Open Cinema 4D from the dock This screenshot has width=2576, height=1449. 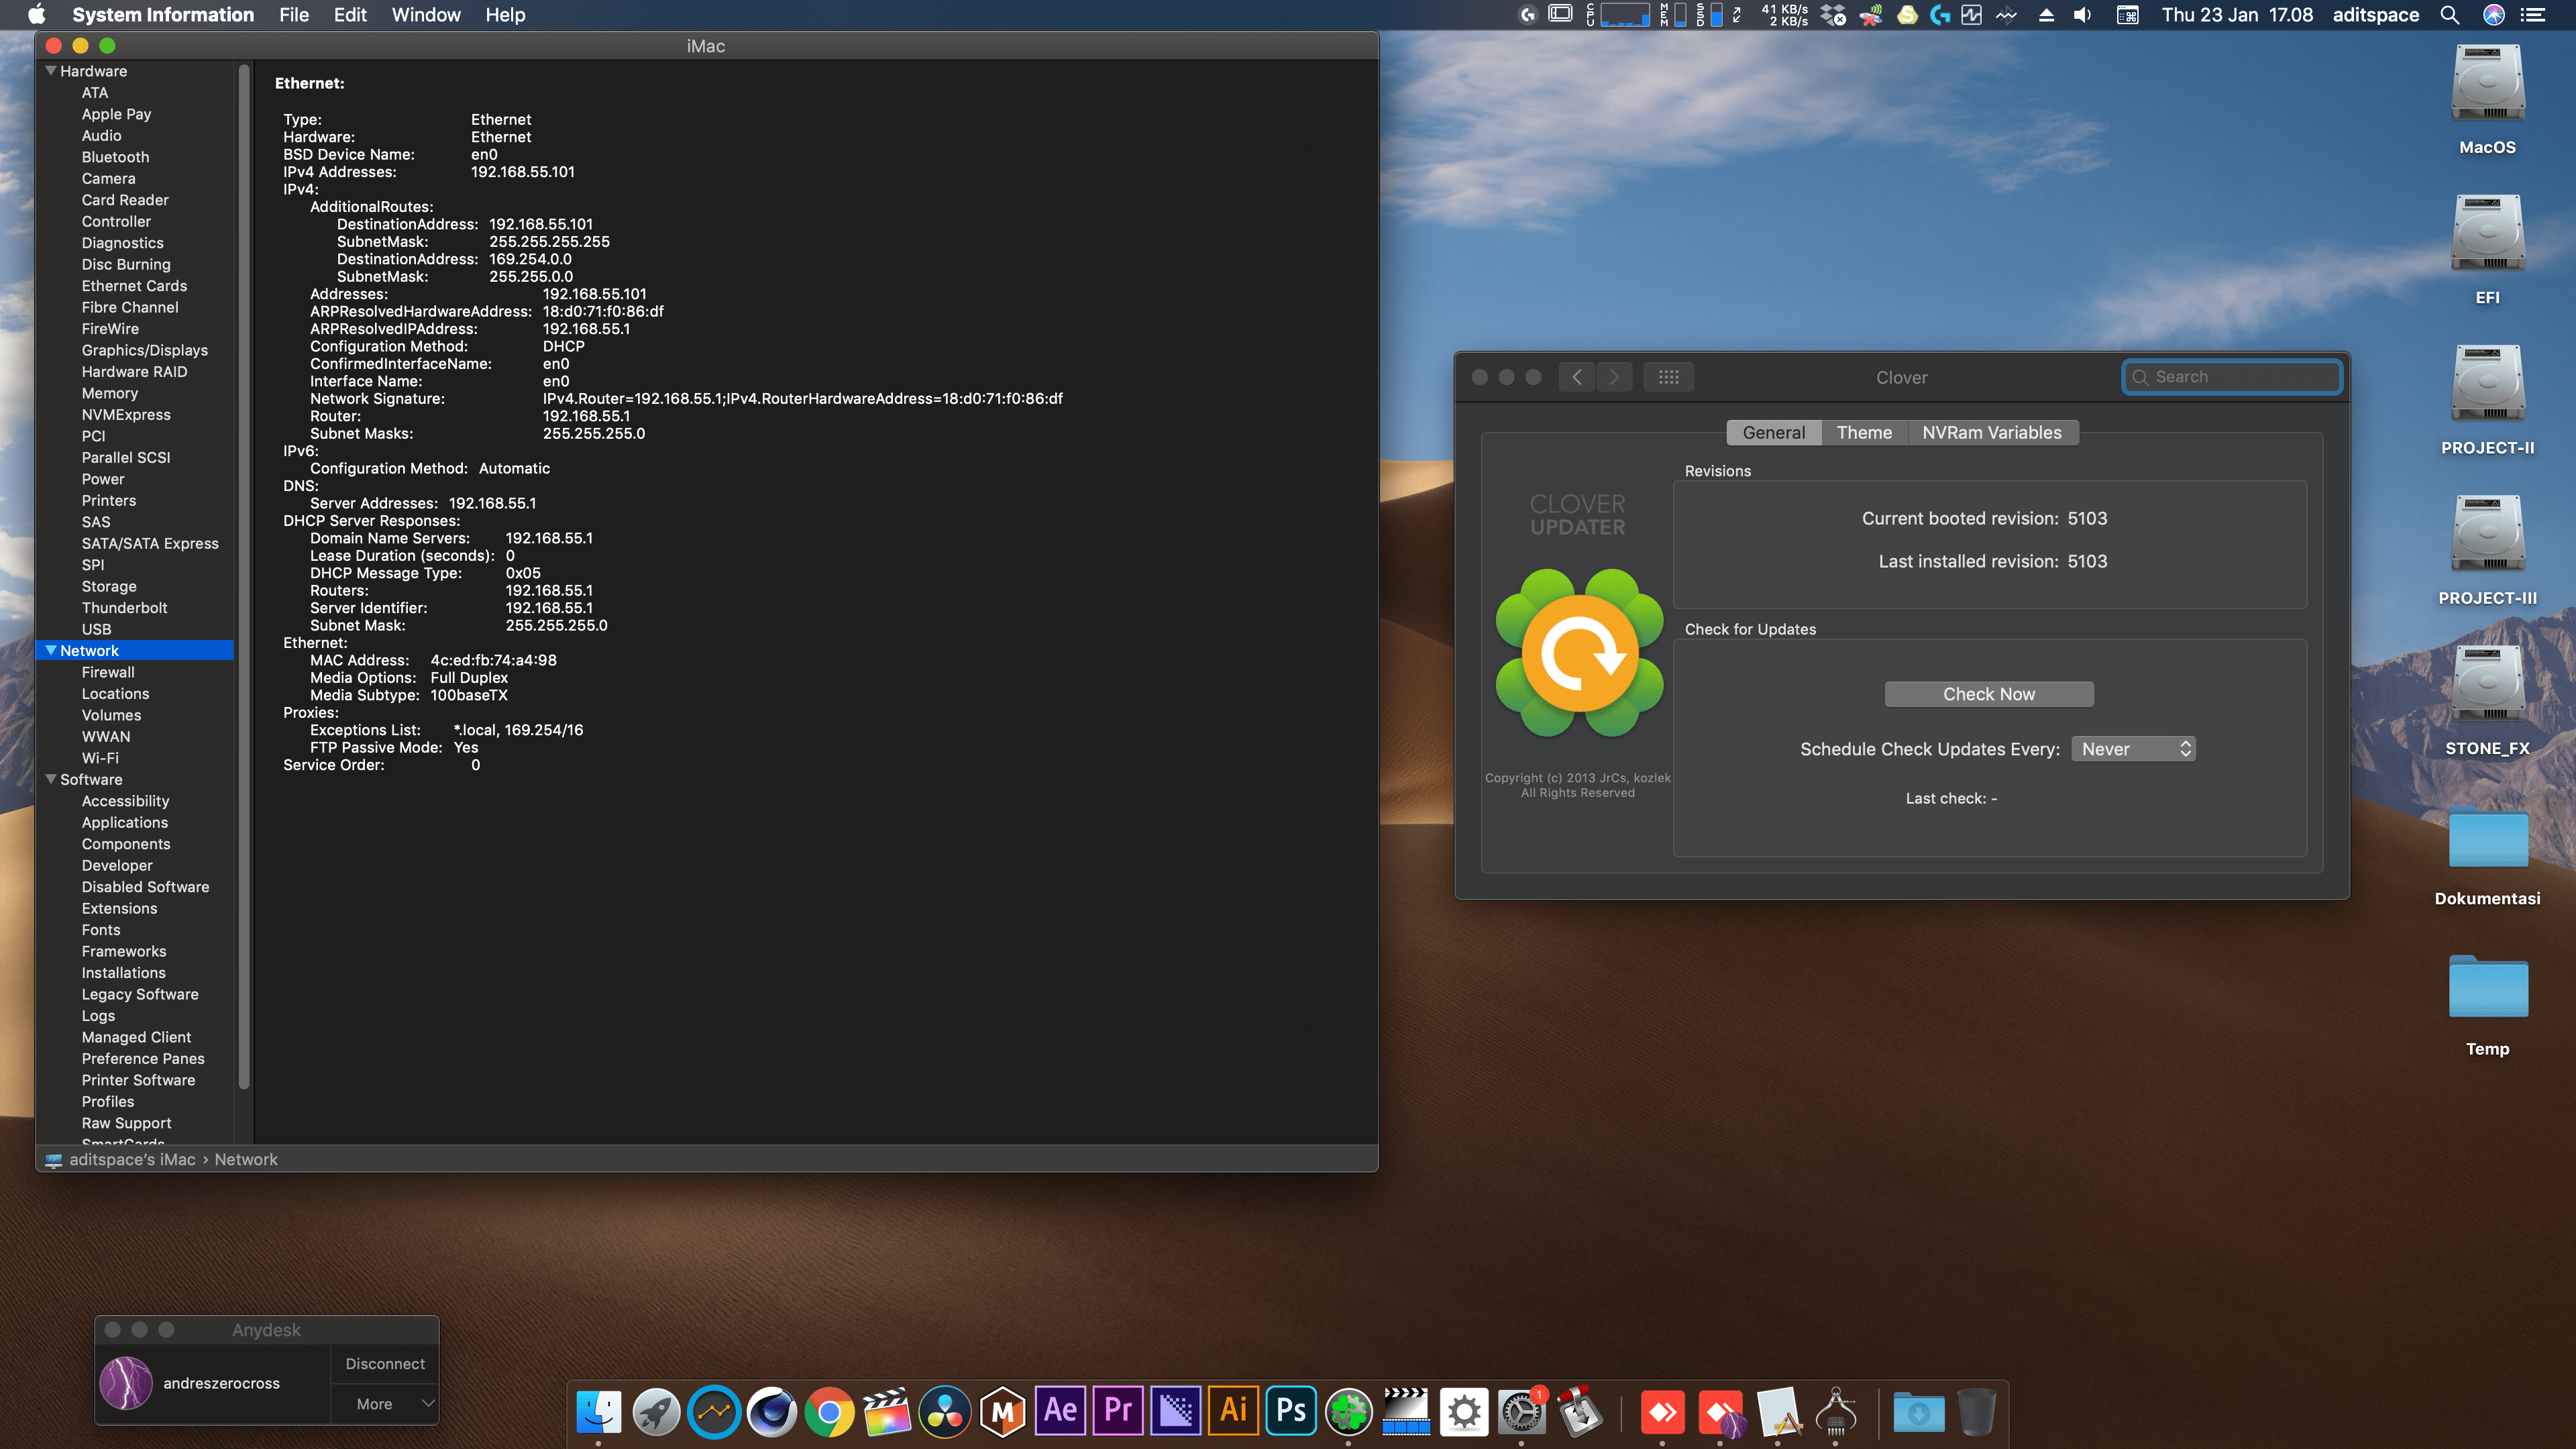[772, 1412]
